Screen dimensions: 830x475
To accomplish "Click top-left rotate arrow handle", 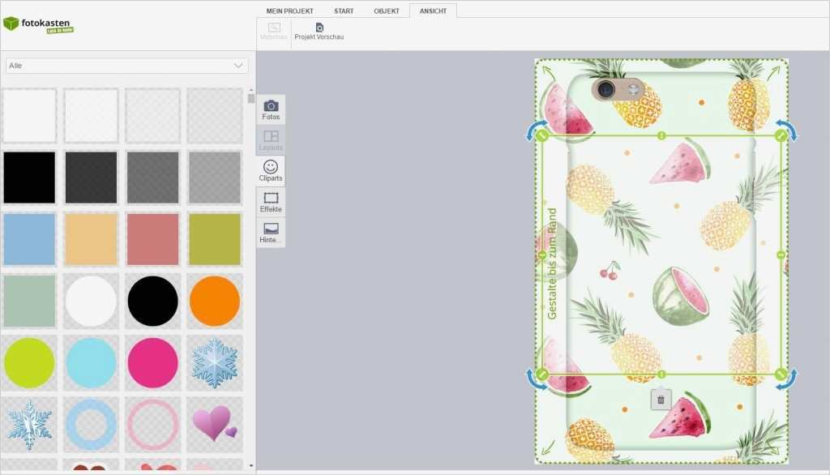I will [x=535, y=129].
